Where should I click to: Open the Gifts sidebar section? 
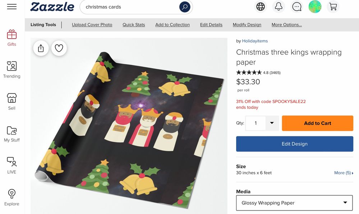pos(11,38)
